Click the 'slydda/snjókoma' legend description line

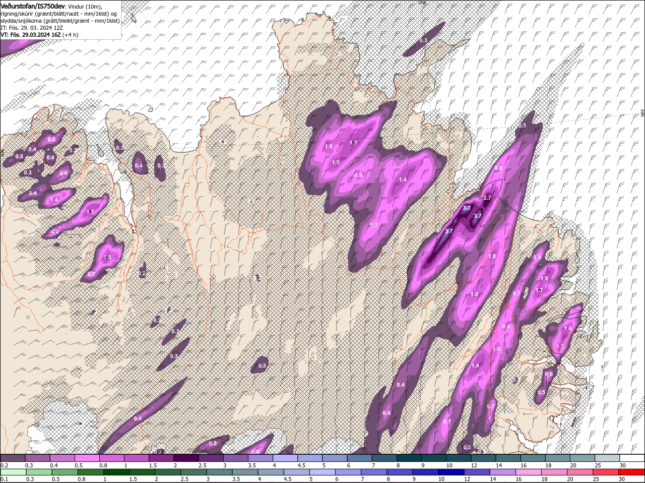[x=60, y=21]
